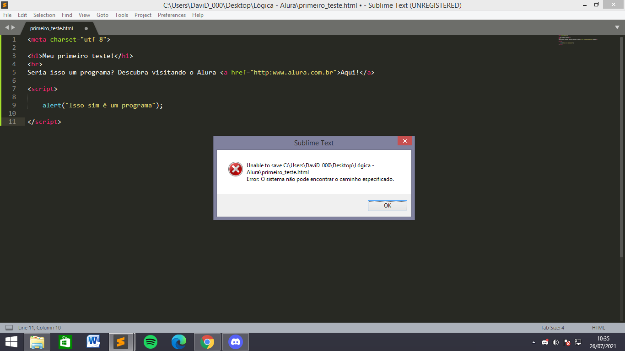Click line number 5 in gutter
625x351 pixels.
(14, 72)
